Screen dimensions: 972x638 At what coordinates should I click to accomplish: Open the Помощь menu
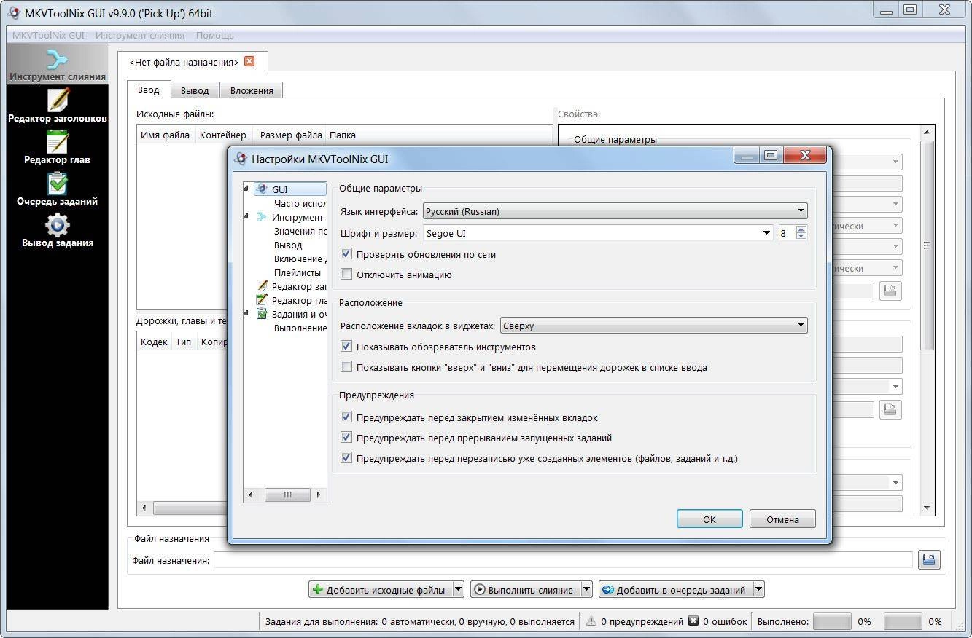click(x=214, y=35)
